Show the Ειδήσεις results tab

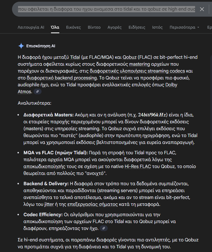pyautogui.click(x=137, y=28)
